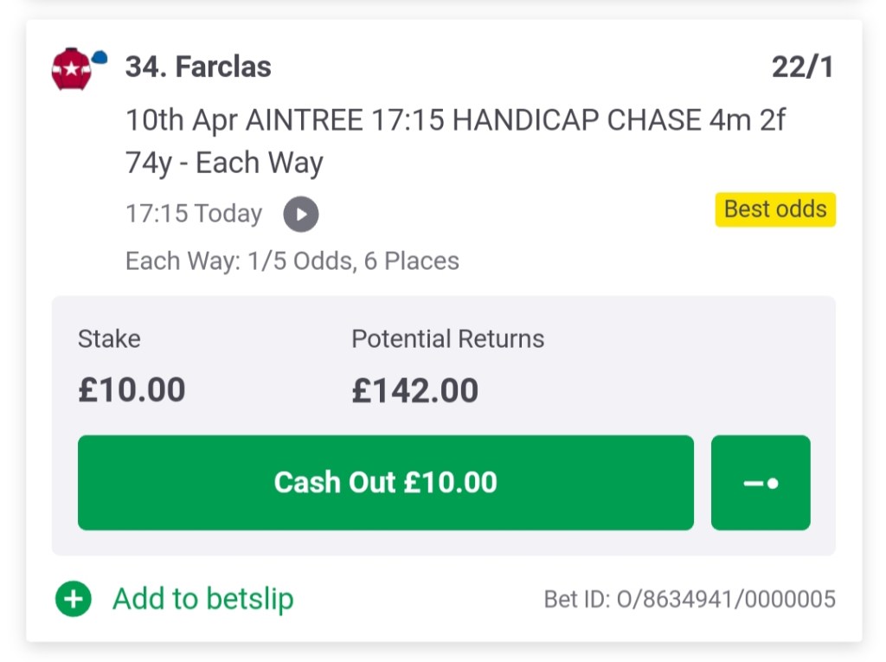This screenshot has width=886, height=662.
Task: Select the £10.00 Stake amount
Action: tap(132, 389)
